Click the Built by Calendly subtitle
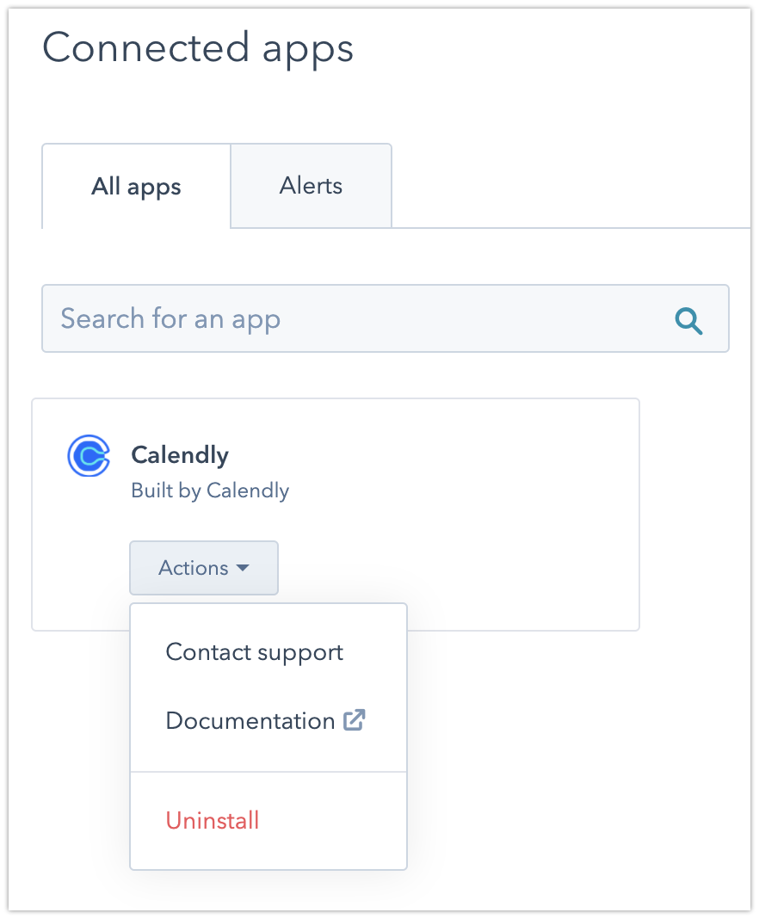Screen dimensions: 759x919 210,490
